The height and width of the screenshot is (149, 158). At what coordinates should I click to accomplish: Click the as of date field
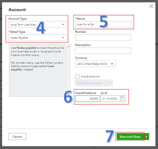point(113,98)
